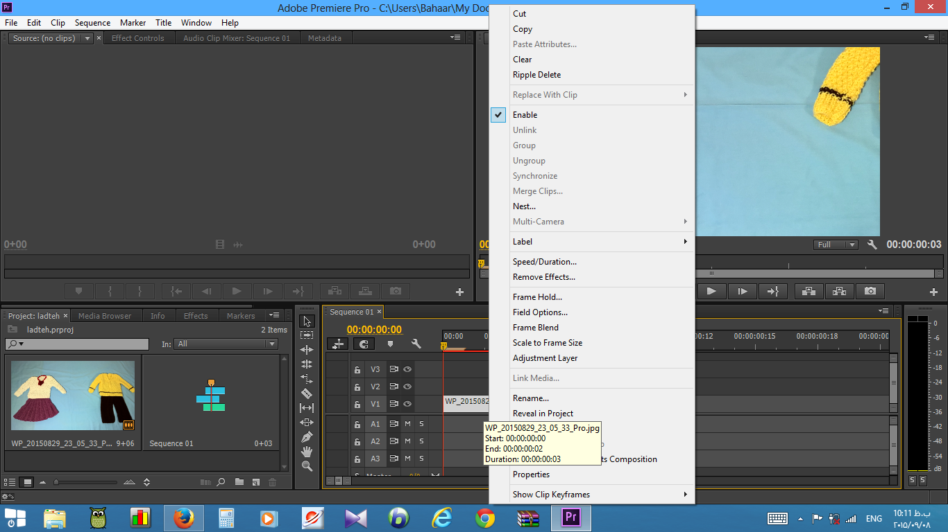The height and width of the screenshot is (532, 948).
Task: Switch Project panel to List View
Action: [x=10, y=482]
